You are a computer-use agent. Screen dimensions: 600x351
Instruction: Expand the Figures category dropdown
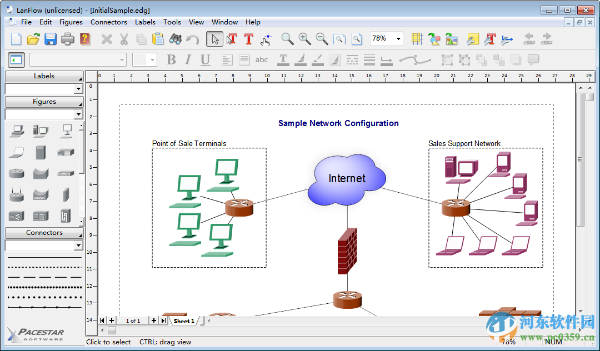[78, 114]
